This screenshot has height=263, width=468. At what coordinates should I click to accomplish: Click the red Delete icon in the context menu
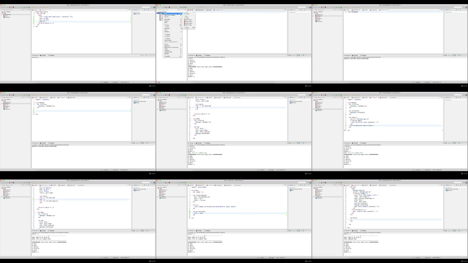point(165,28)
